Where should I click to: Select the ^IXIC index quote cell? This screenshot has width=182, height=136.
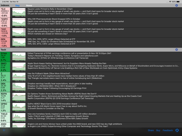pos(5,32)
